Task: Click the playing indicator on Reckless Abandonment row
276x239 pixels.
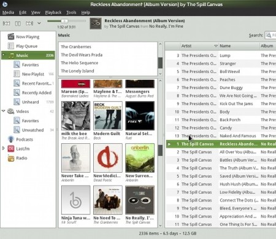Action: point(169,144)
